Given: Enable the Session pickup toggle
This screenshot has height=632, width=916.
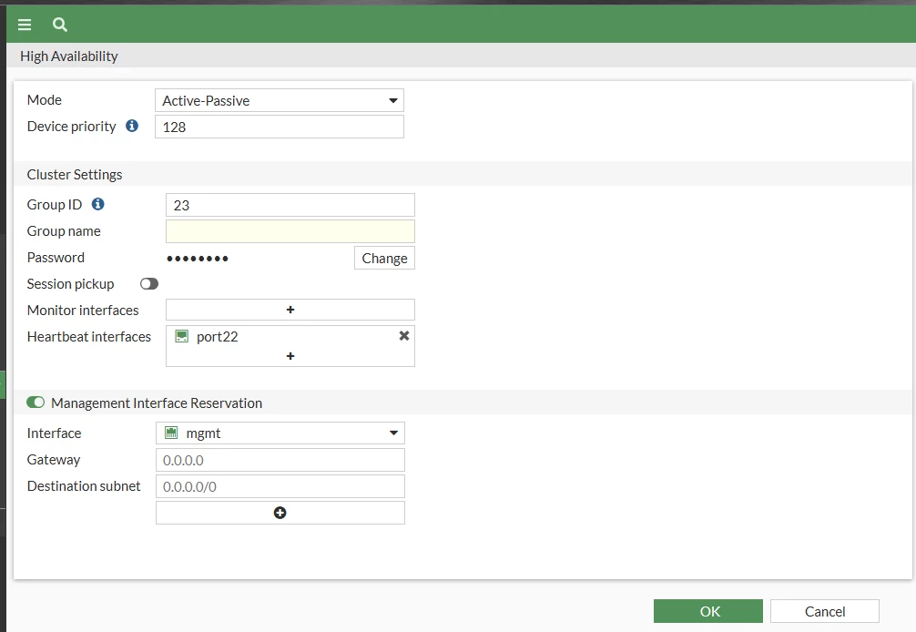Looking at the screenshot, I should (x=149, y=284).
